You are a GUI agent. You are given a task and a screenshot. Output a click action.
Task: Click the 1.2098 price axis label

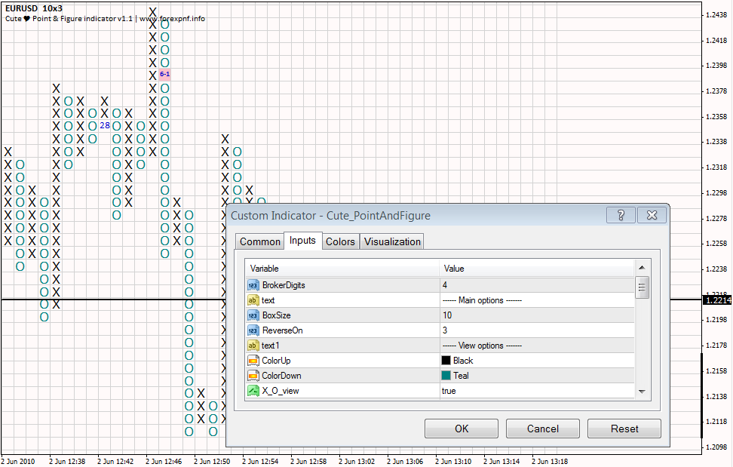tap(716, 447)
